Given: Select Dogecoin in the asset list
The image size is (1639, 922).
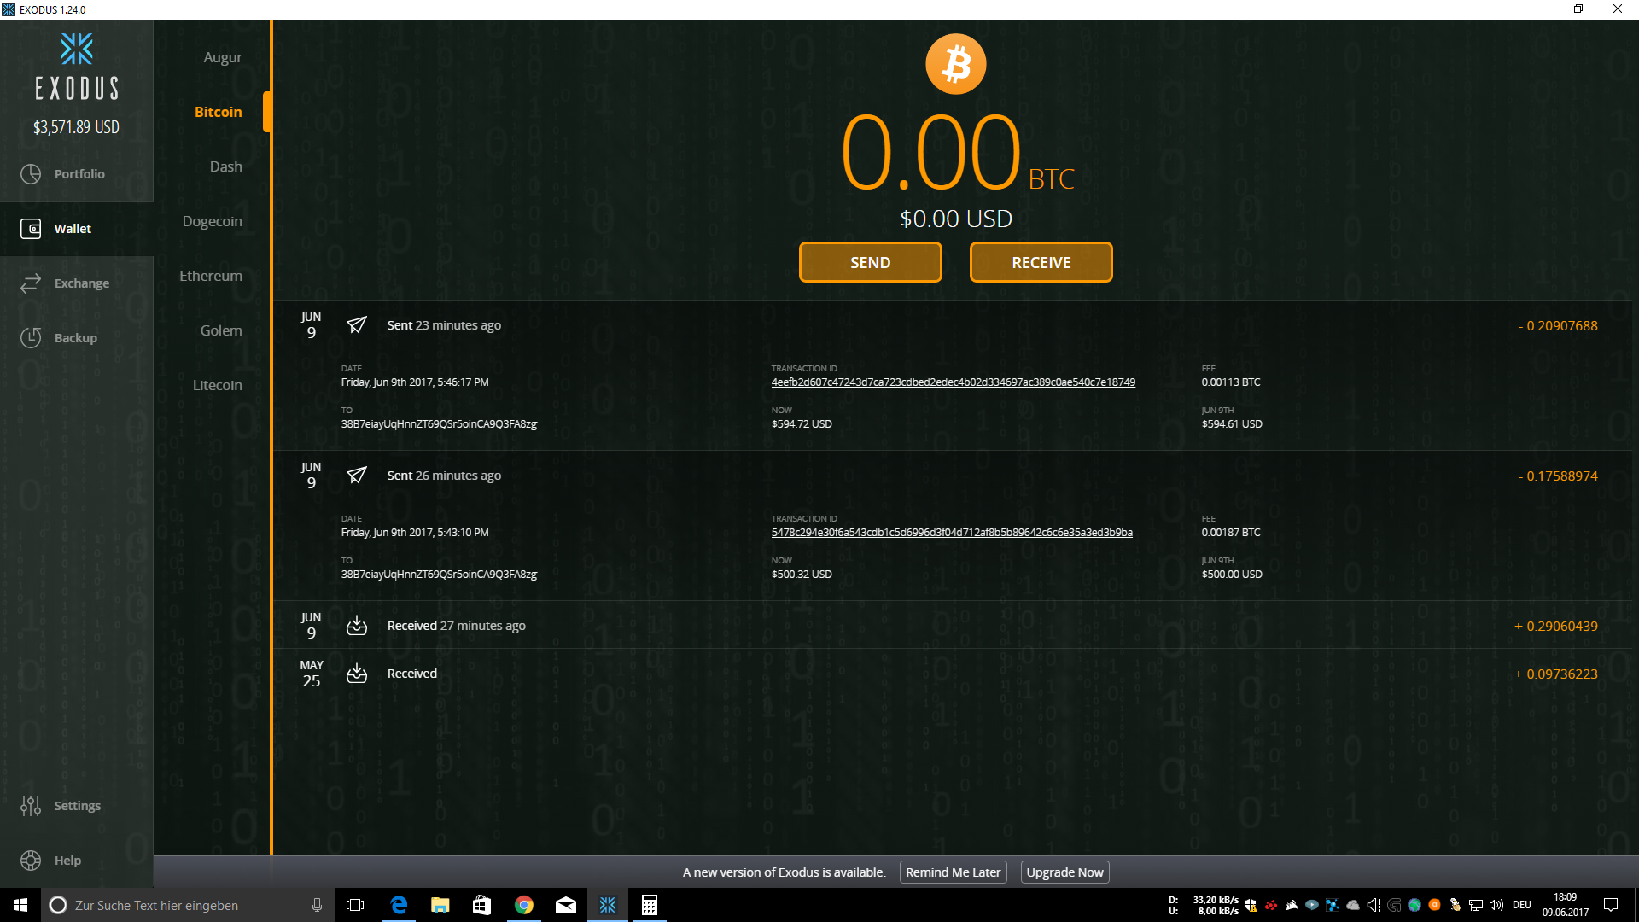Looking at the screenshot, I should click(213, 221).
